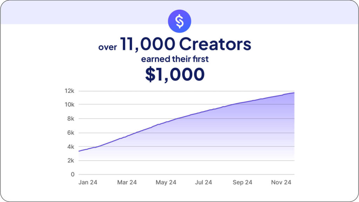Click the Nov 24 x-axis label
The image size is (359, 202).
click(x=282, y=182)
